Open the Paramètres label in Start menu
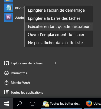Image resolution: width=101 pixels, height=109 pixels. [19, 73]
